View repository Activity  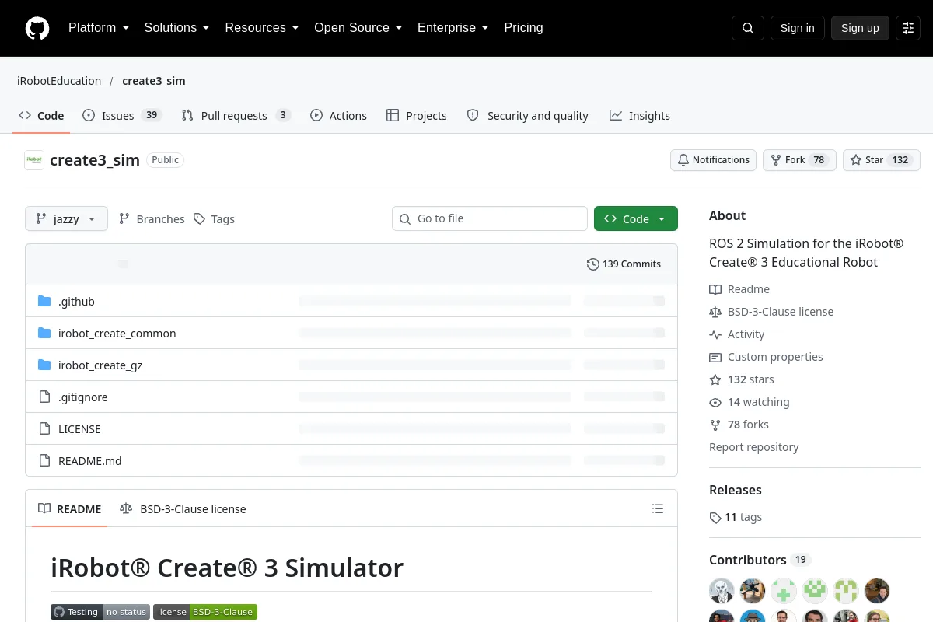[737, 334]
